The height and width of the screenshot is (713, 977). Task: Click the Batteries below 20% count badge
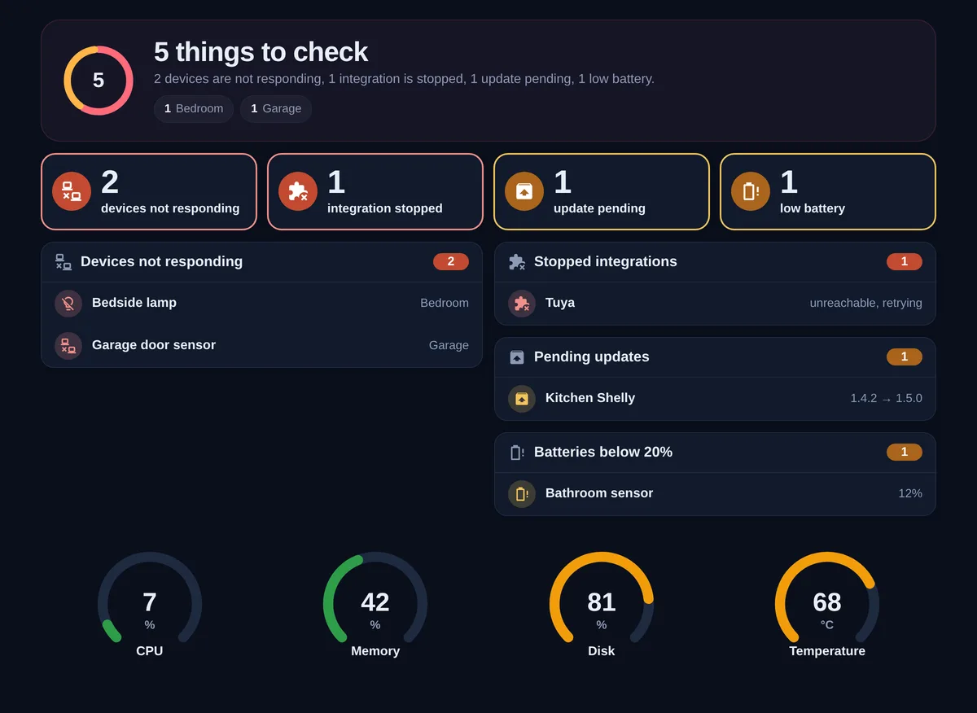[x=905, y=453]
